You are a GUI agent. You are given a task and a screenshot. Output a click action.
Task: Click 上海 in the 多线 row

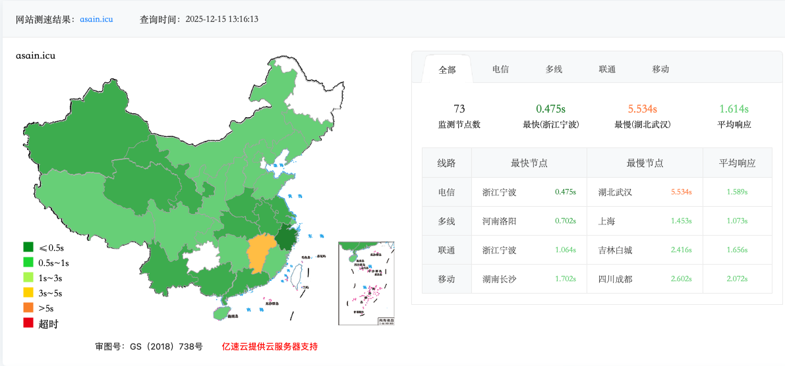pos(607,221)
